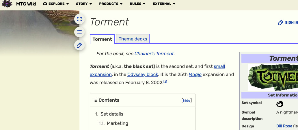
Task: Click the MTG Wiki logo icon
Action: [x=7, y=4]
